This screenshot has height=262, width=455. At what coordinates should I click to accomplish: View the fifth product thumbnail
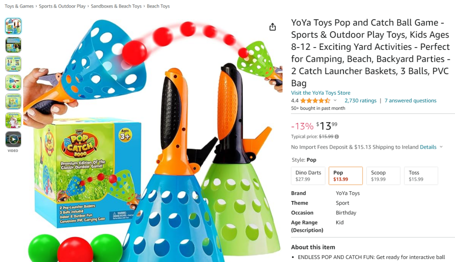click(13, 101)
